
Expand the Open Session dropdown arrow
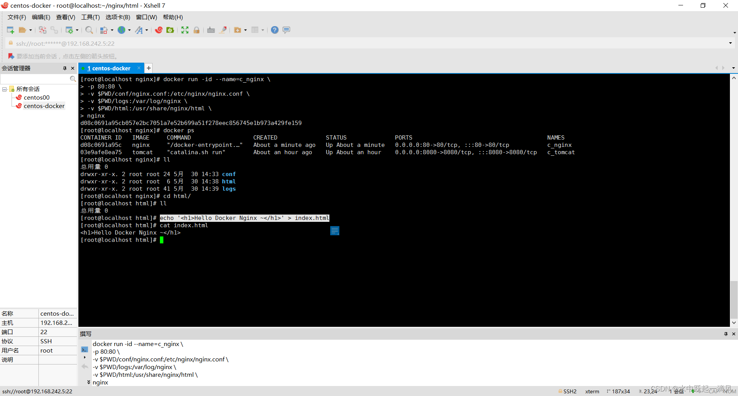click(31, 30)
